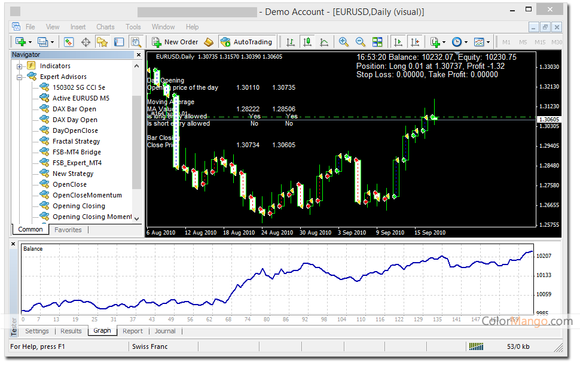The width and height of the screenshot is (580, 368).
Task: Click the tile windows icon
Action: point(377,42)
